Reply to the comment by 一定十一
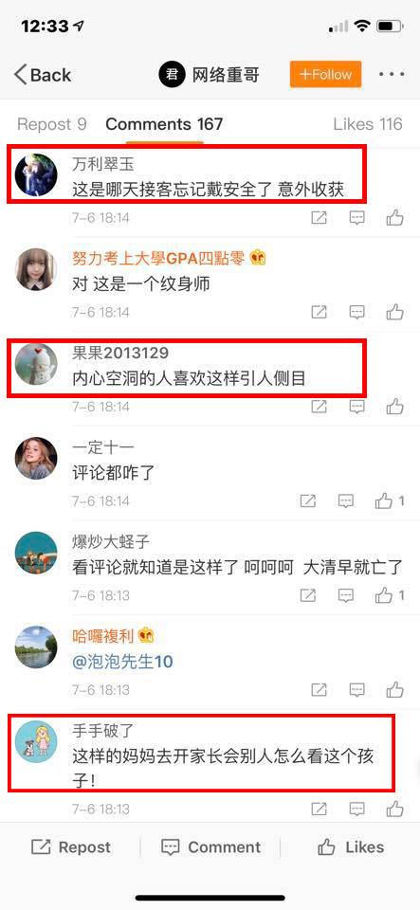The height and width of the screenshot is (910, 420). (x=346, y=500)
